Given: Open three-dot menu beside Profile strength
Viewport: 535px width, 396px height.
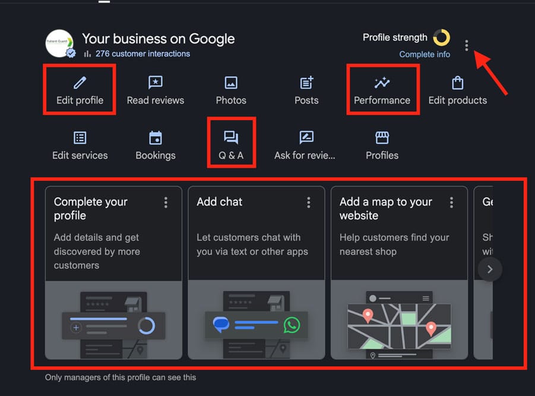Looking at the screenshot, I should [467, 45].
